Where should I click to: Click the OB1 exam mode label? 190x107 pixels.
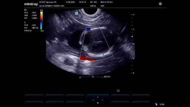point(102,6)
